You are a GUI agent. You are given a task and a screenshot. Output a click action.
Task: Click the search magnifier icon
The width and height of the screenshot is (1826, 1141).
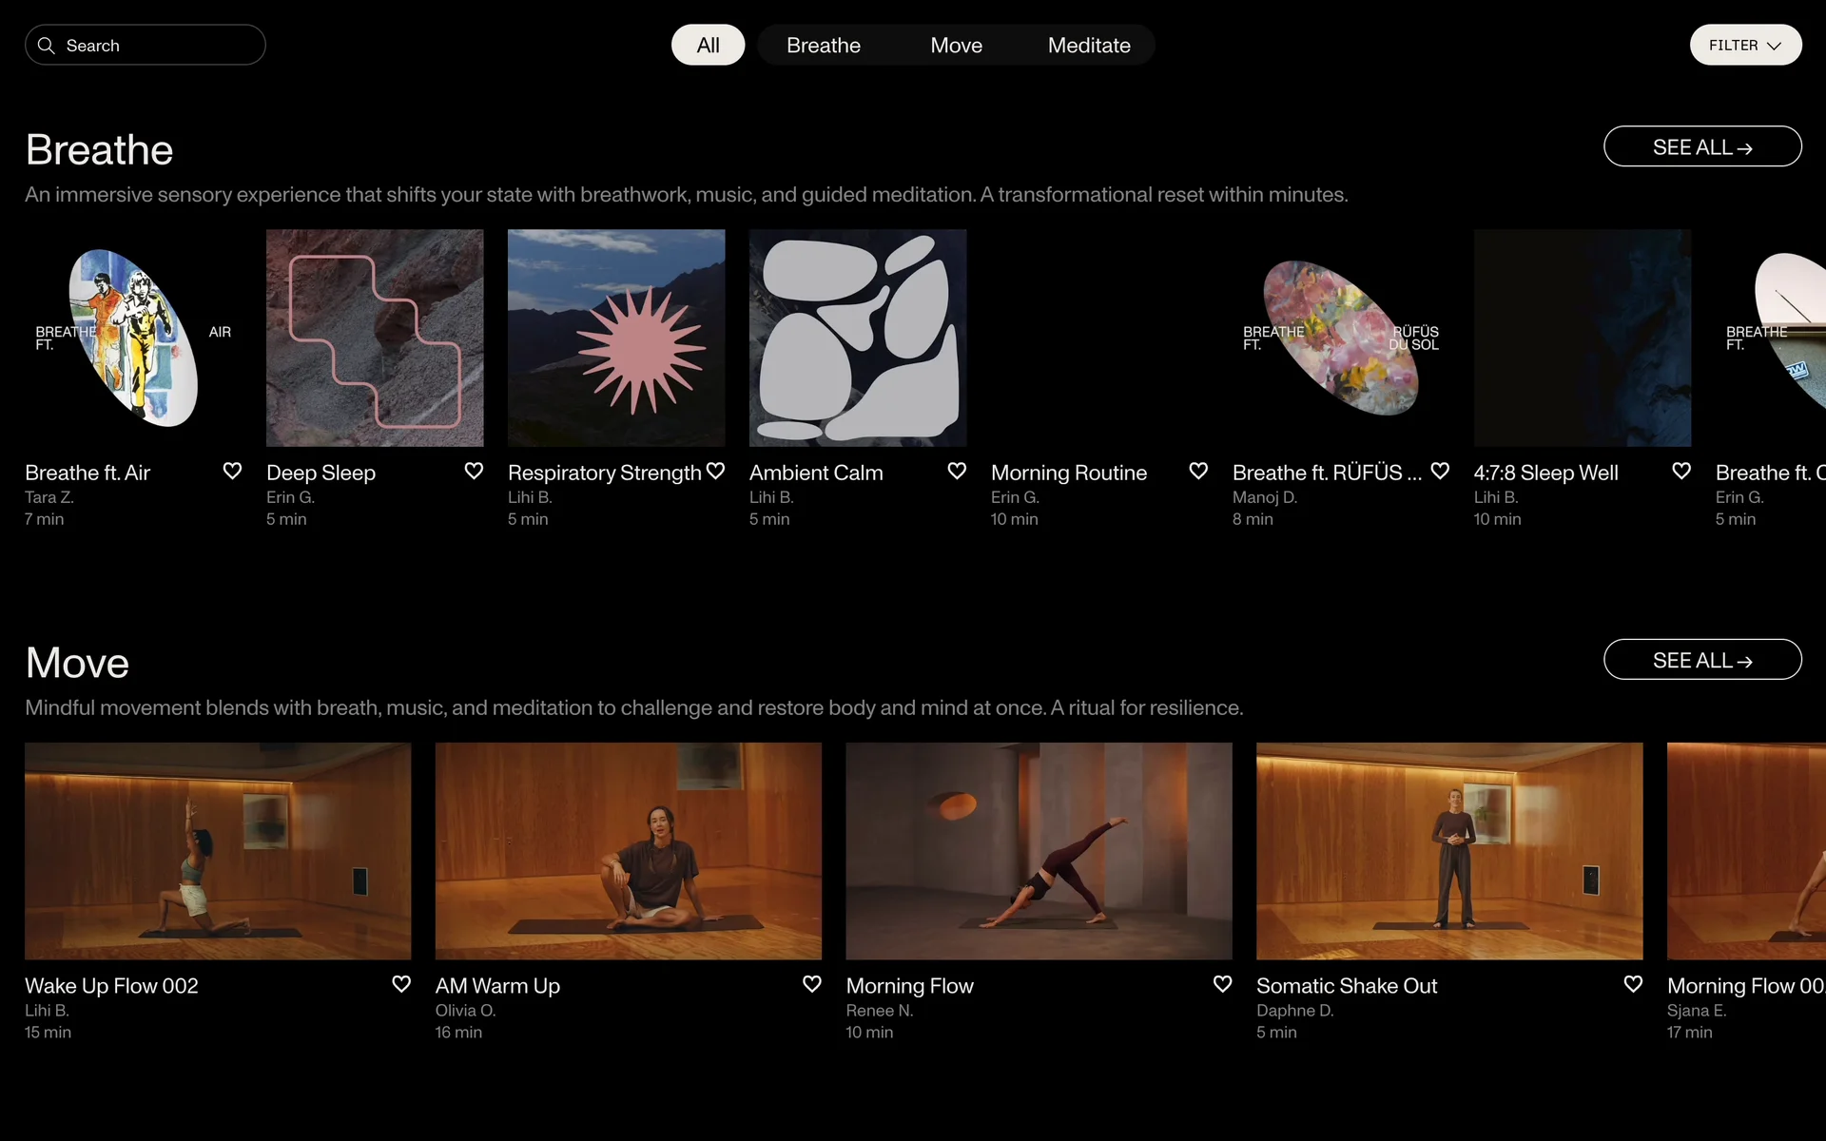(46, 46)
